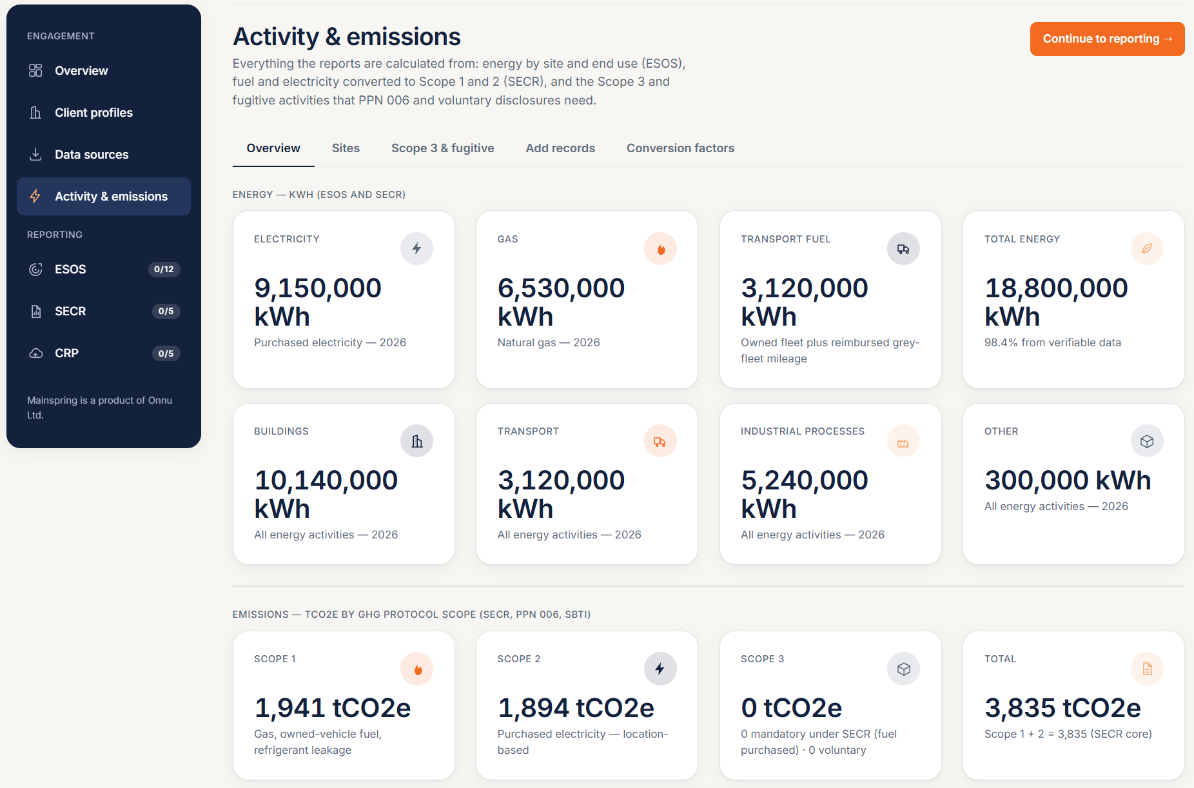
Task: Click the SECR document icon in sidebar
Action: pyautogui.click(x=35, y=311)
